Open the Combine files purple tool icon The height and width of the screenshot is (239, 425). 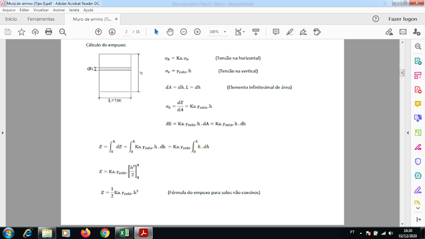[x=418, y=118]
